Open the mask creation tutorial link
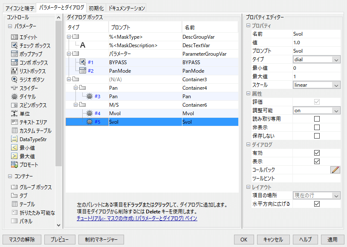347x247 pixels. click(x=137, y=219)
